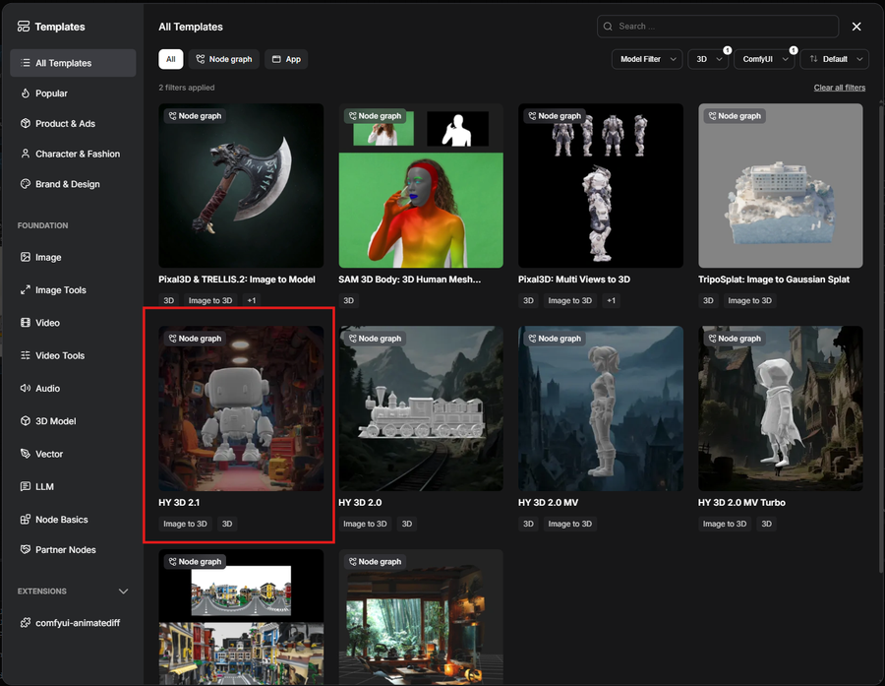885x686 pixels.
Task: Click the Node Basics icon
Action: [26, 520]
